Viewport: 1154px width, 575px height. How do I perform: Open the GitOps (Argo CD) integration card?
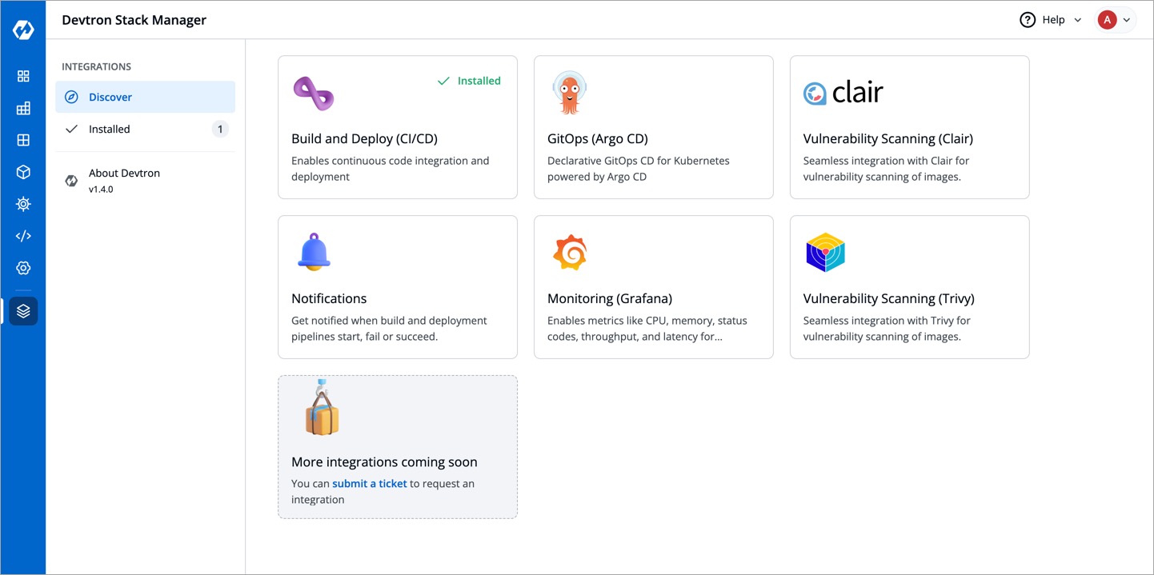653,126
